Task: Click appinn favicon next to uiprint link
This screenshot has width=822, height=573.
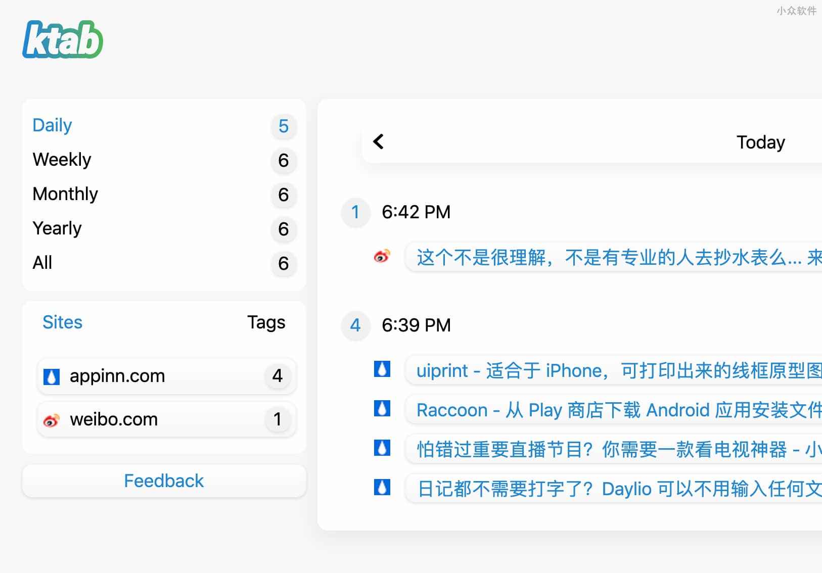Action: (x=382, y=369)
